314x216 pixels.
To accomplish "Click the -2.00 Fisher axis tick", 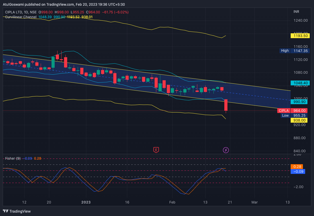I will click(x=298, y=187).
